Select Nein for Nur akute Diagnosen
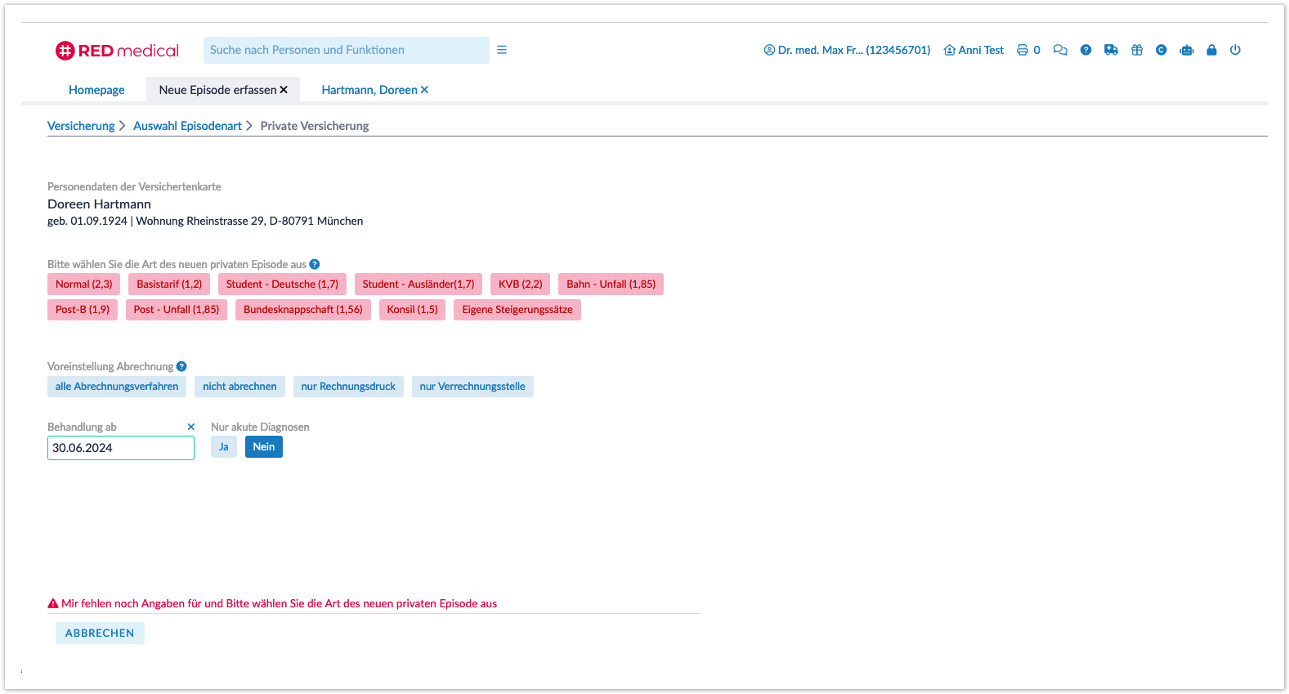This screenshot has width=1289, height=694. 263,447
